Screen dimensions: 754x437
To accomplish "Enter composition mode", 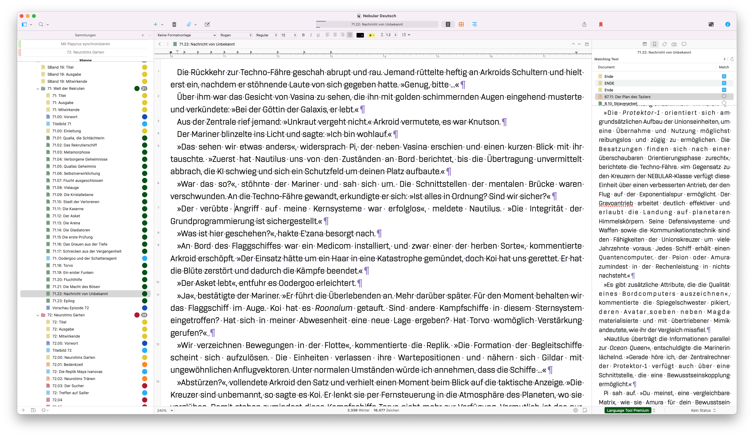I will (x=711, y=24).
